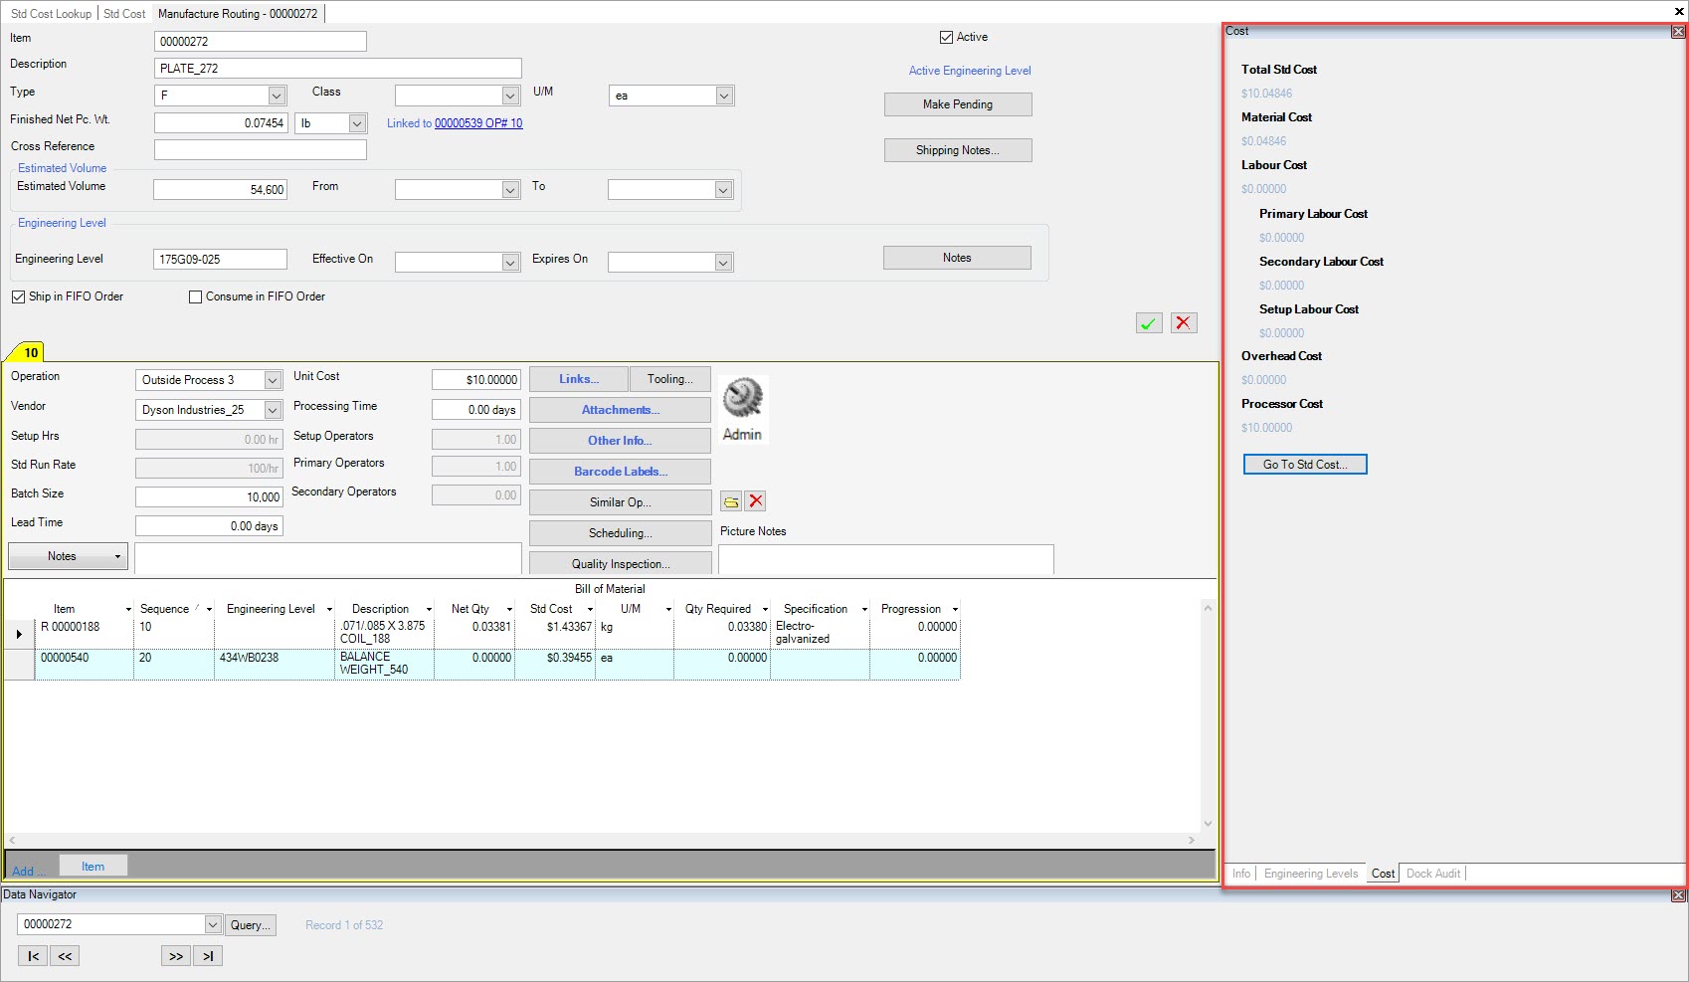Click the Admin gear picture thumbnail
This screenshot has height=982, width=1689.
[742, 409]
